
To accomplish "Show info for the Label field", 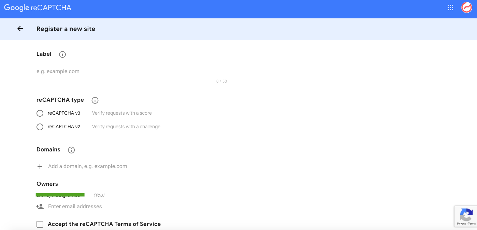I will tap(62, 54).
